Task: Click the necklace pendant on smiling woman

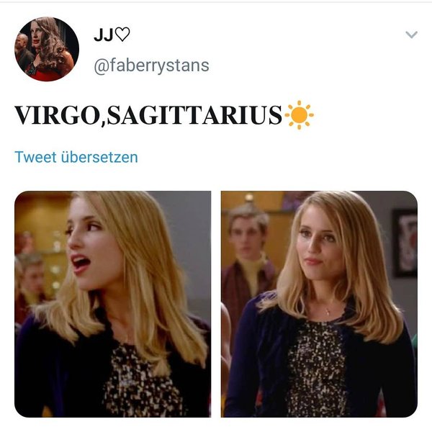Action: (328, 312)
